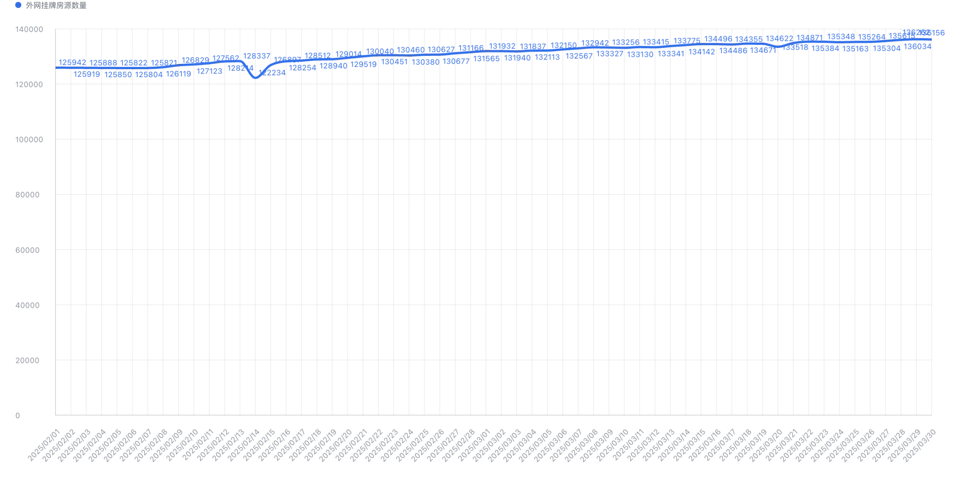This screenshot has height=479, width=953.
Task: Click the 132119 data label
Action: coord(547,57)
